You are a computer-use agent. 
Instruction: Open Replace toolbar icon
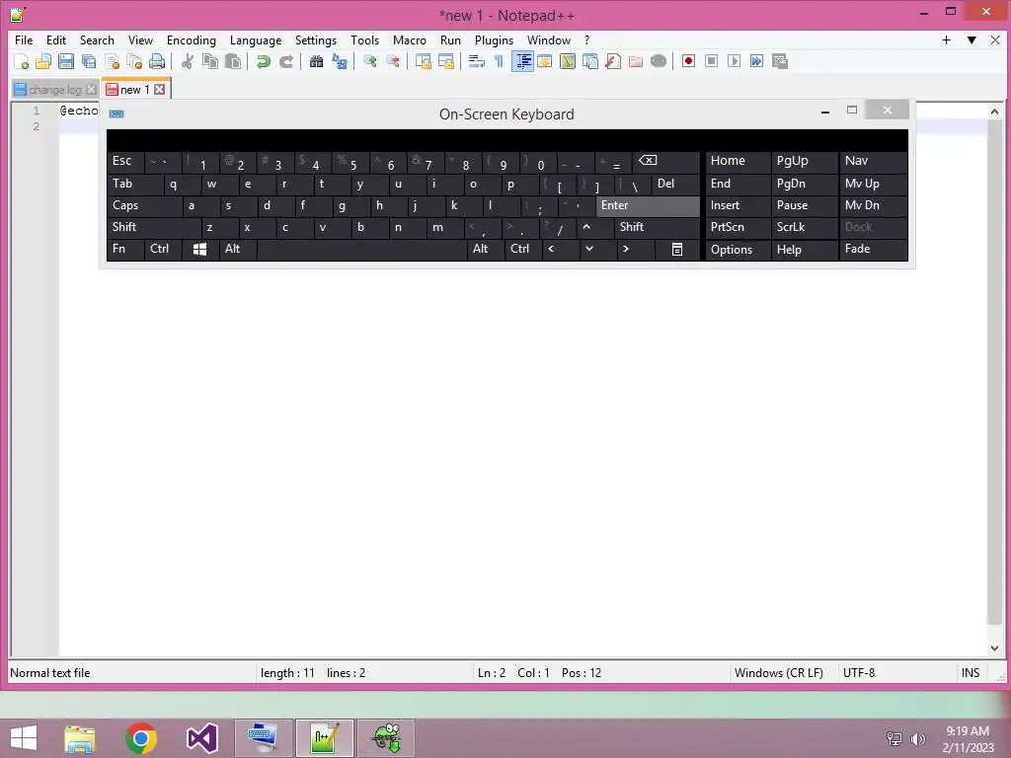tap(340, 61)
